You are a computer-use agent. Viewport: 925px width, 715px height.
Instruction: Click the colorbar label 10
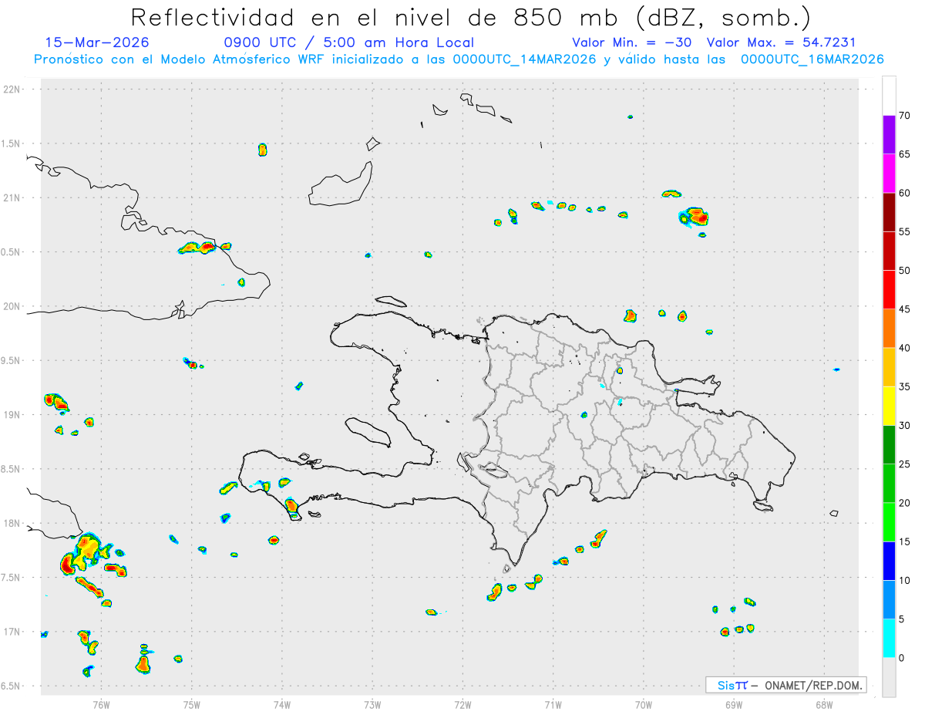tap(905, 580)
